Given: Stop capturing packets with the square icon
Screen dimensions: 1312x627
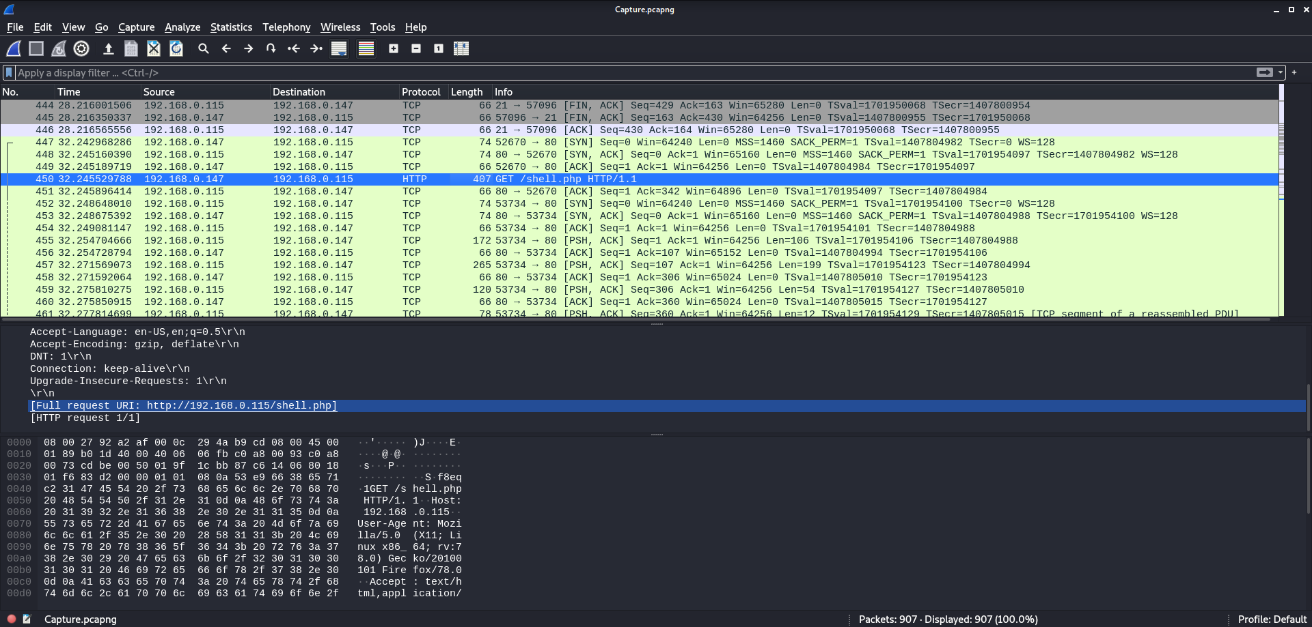Looking at the screenshot, I should [x=36, y=48].
